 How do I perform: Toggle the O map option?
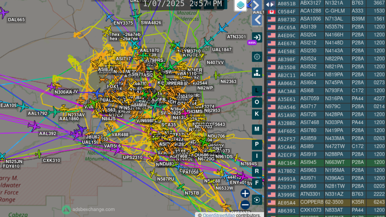click(x=257, y=102)
